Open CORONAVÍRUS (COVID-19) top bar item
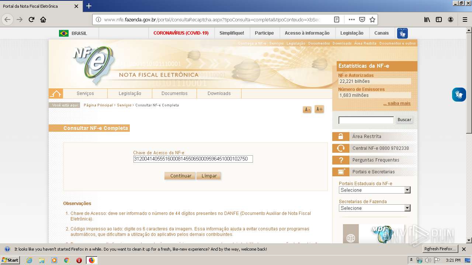The image size is (472, 265). coord(181,33)
